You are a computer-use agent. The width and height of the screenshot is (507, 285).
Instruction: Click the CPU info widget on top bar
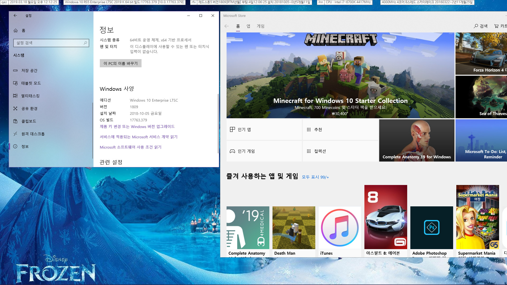(x=348, y=2)
